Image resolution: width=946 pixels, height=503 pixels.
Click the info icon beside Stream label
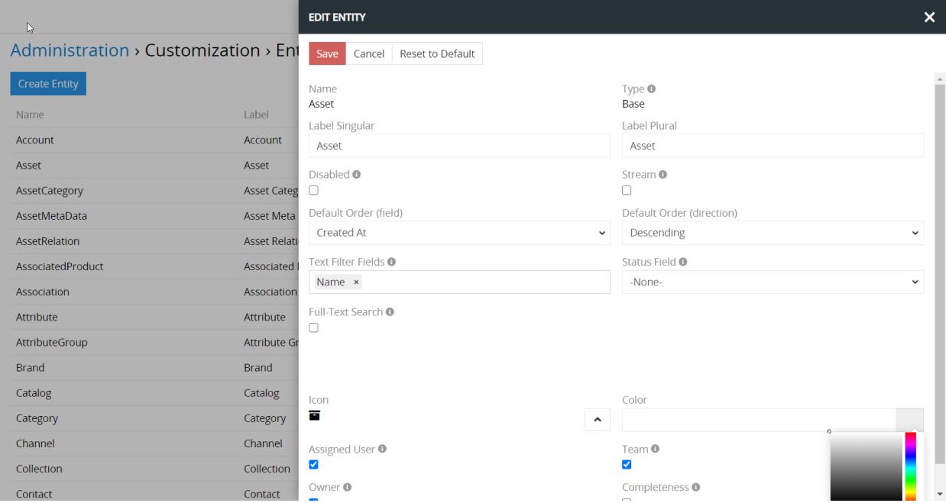(663, 175)
